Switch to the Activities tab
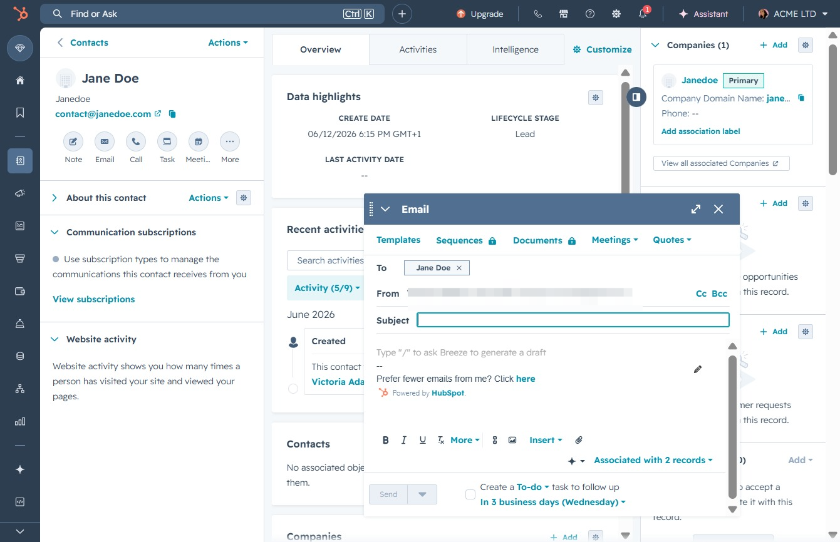 418,49
